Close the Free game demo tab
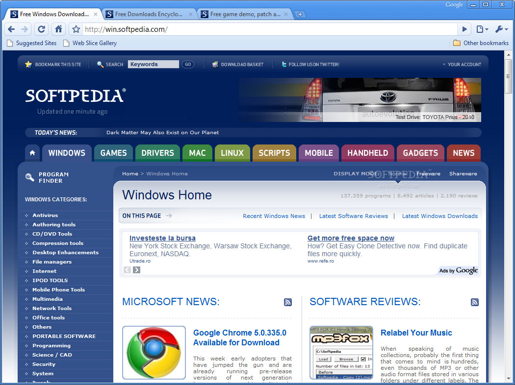 click(x=286, y=14)
